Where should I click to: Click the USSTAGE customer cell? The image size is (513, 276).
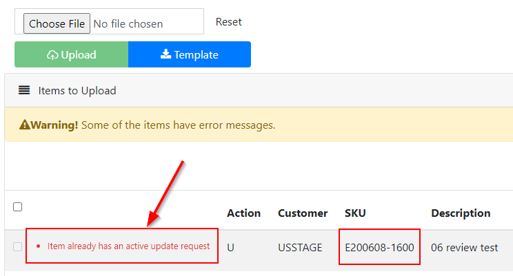(300, 247)
